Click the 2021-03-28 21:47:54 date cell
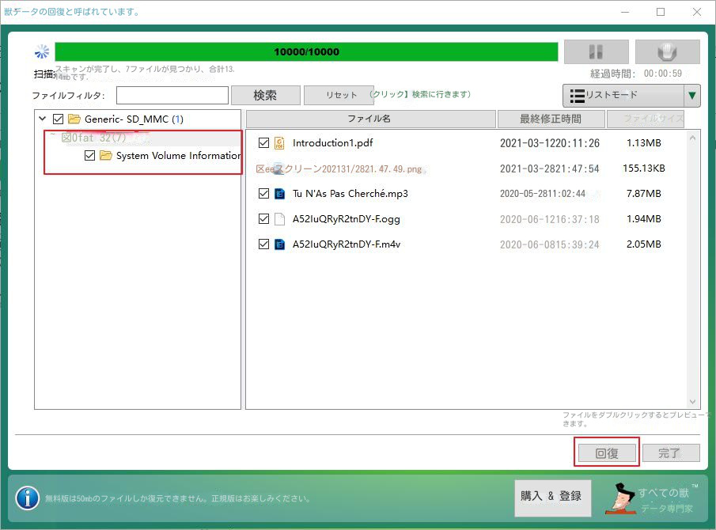 pyautogui.click(x=549, y=169)
